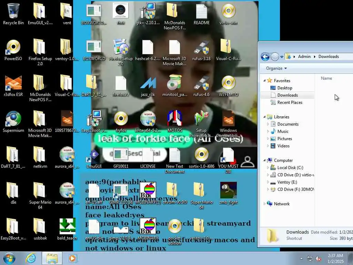Screen dimensions: 353x265
Task: Open the pocket edition disc icon
Action: (x=175, y=232)
